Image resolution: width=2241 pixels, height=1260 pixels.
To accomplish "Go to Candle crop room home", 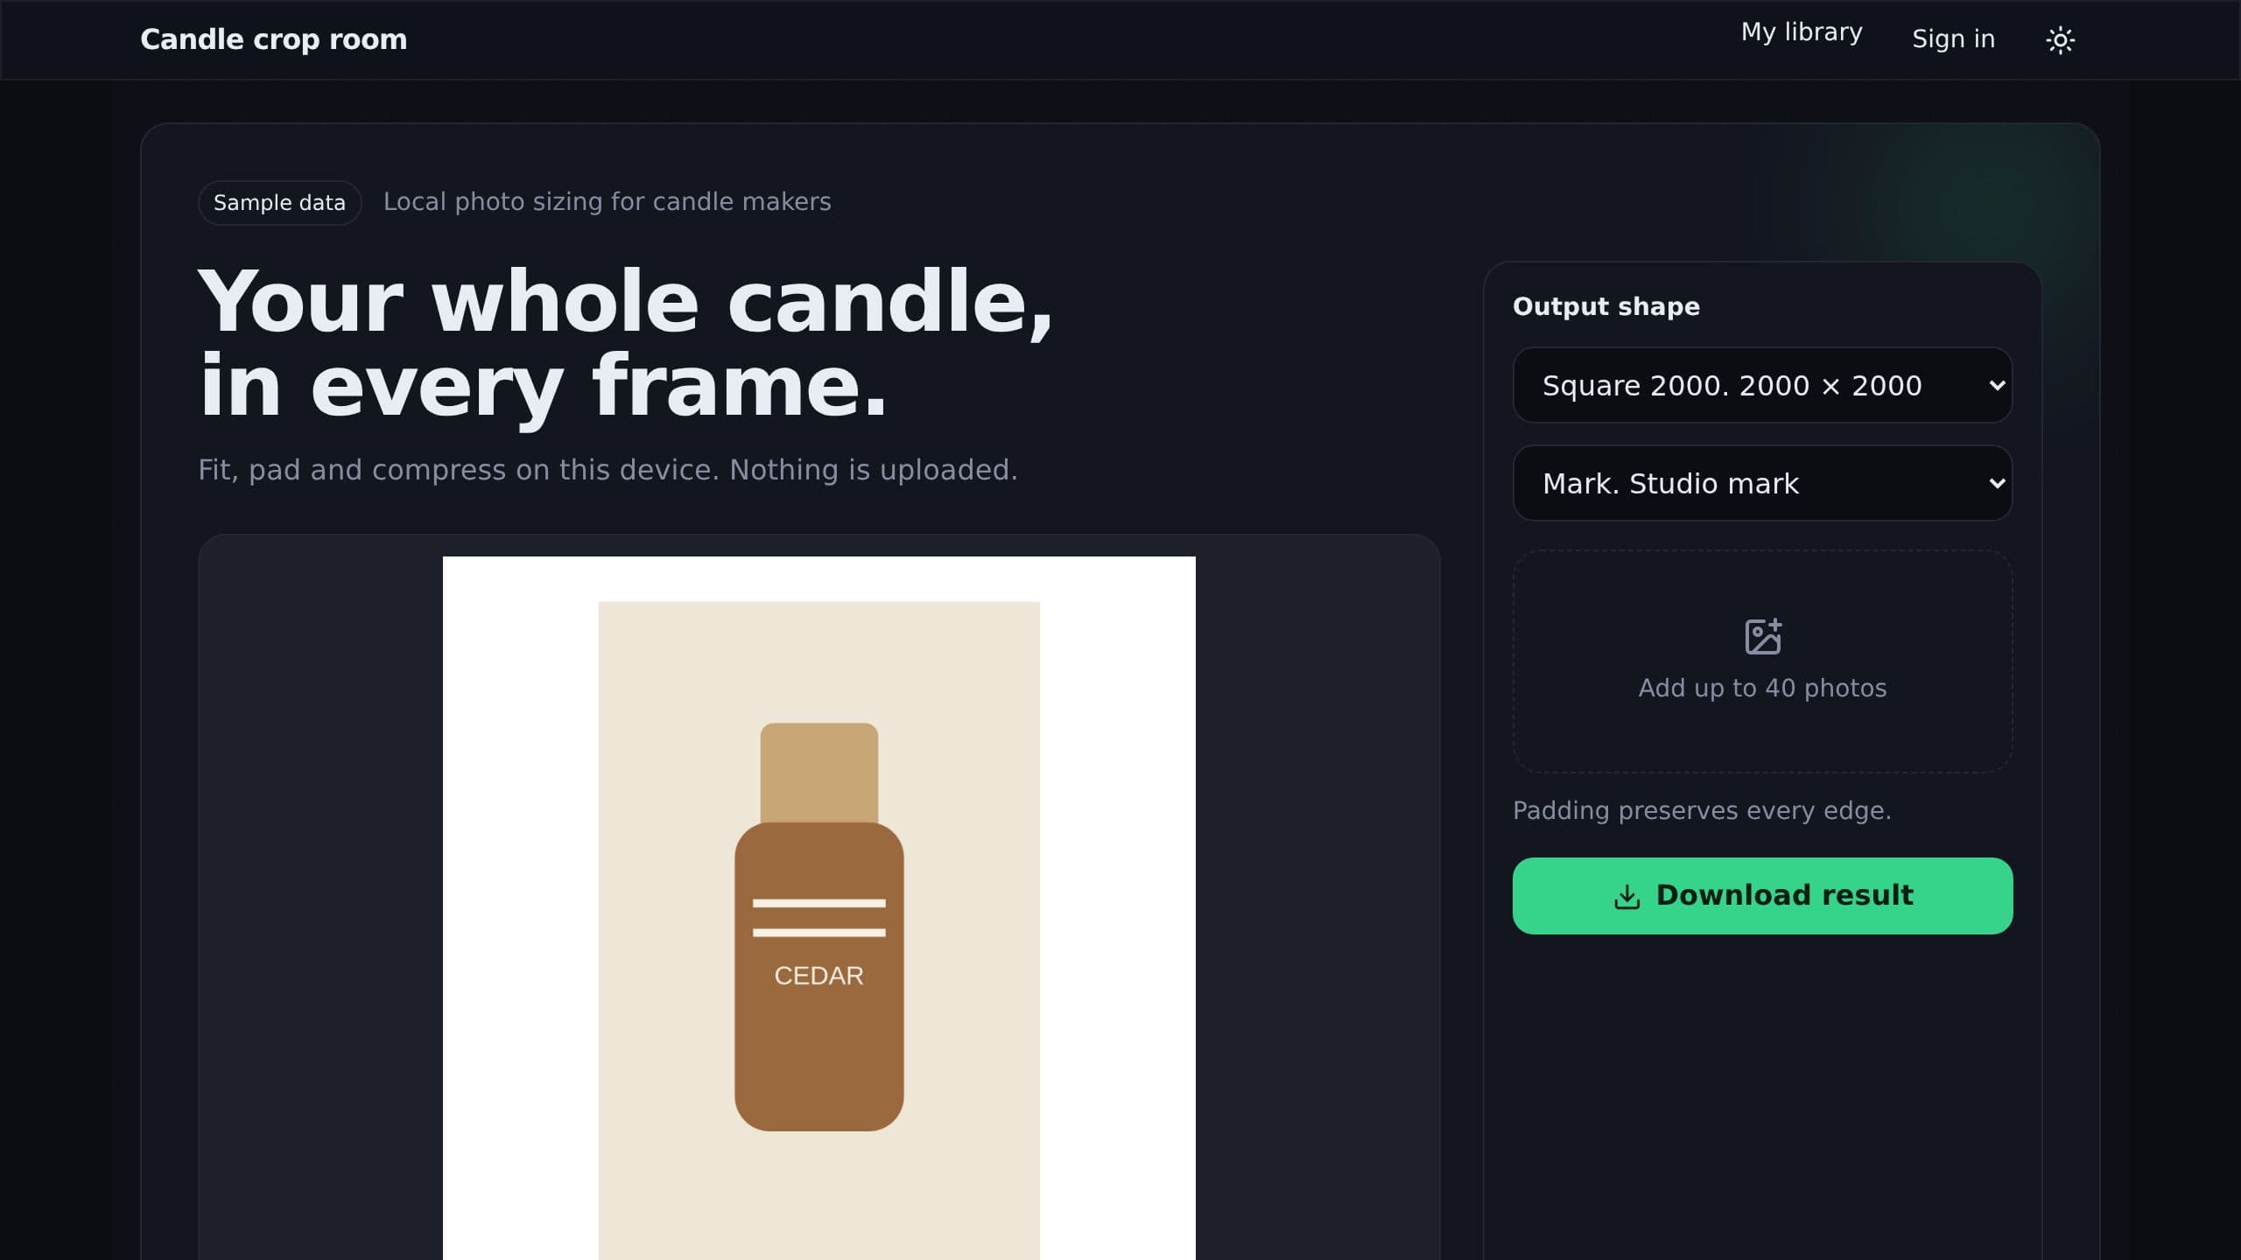I will [x=273, y=39].
